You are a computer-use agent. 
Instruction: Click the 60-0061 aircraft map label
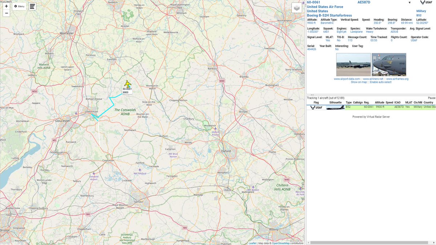click(127, 91)
